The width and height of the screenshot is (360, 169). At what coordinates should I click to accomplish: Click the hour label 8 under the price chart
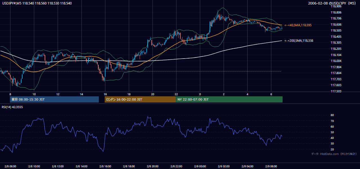(x=10, y=94)
